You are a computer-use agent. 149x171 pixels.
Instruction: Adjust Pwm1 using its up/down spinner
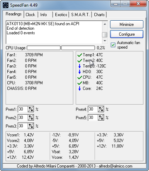click(x=31, y=109)
